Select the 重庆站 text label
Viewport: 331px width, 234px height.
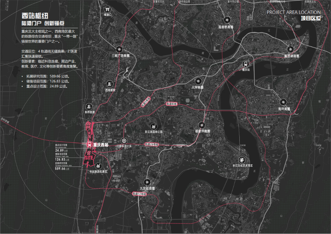pyautogui.click(x=246, y=69)
